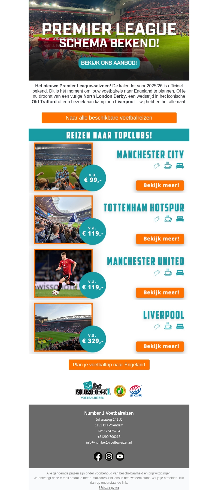
Task: Open the Tottenham Hotspur stadium photo
Action: tap(60, 218)
